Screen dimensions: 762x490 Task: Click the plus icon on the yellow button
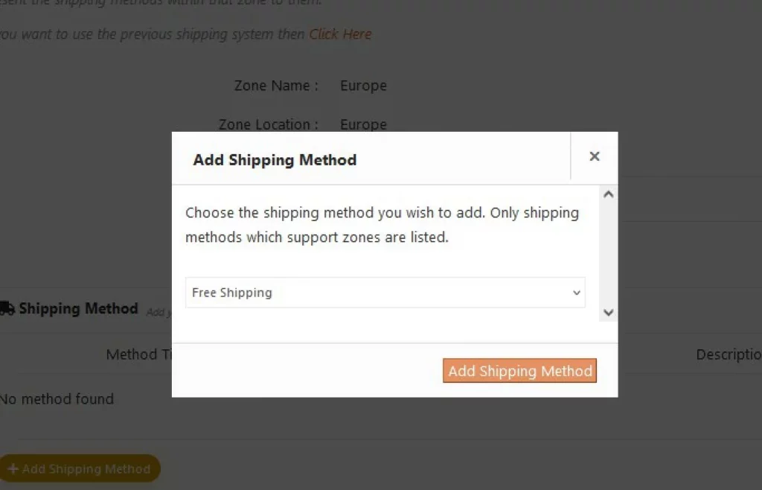pyautogui.click(x=13, y=469)
